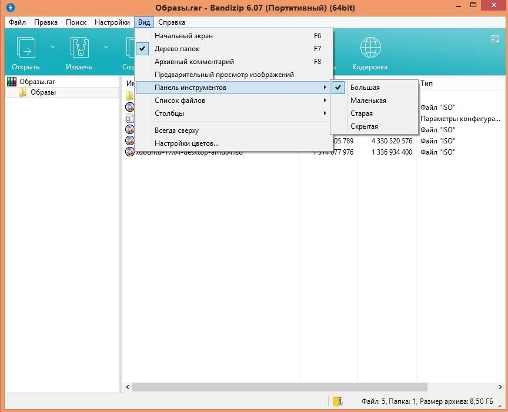The height and width of the screenshot is (412, 508).
Task: Choose the Старая toolbar style
Action: click(375, 113)
